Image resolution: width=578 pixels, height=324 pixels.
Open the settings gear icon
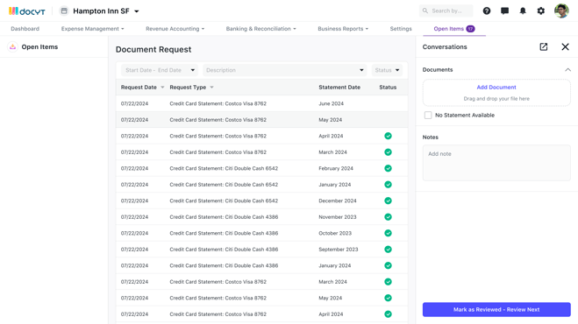[541, 11]
